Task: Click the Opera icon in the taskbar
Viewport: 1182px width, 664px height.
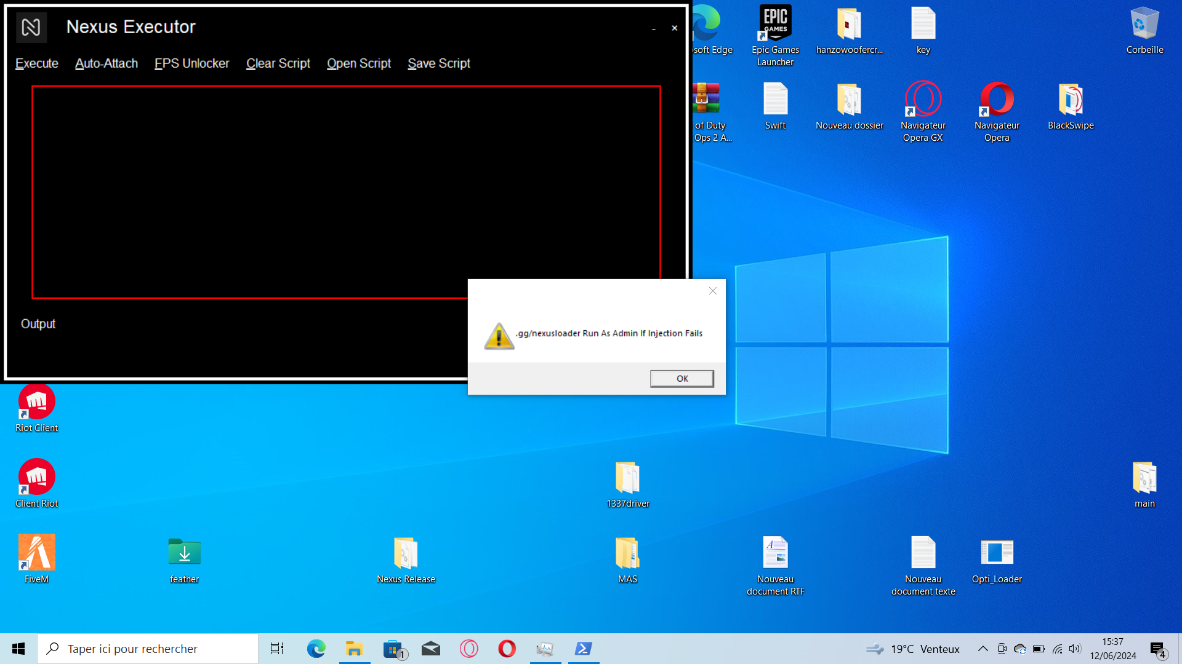Action: point(507,649)
